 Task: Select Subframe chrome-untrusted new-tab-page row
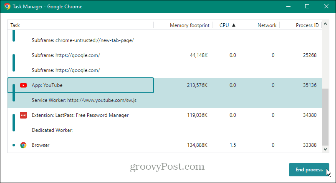(164, 40)
